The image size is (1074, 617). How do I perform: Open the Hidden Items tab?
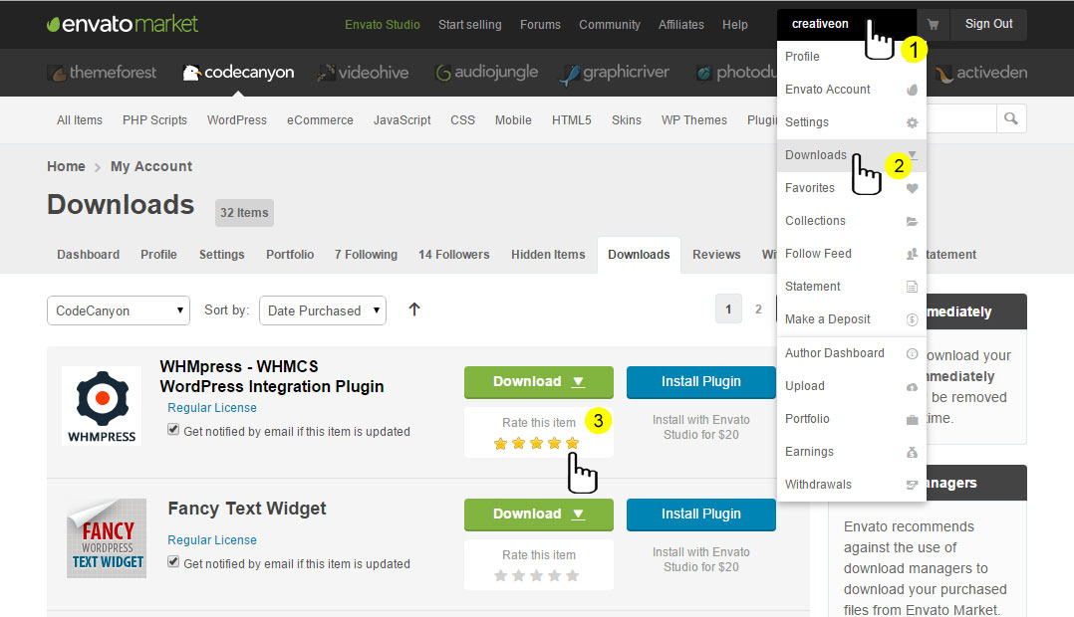(548, 255)
